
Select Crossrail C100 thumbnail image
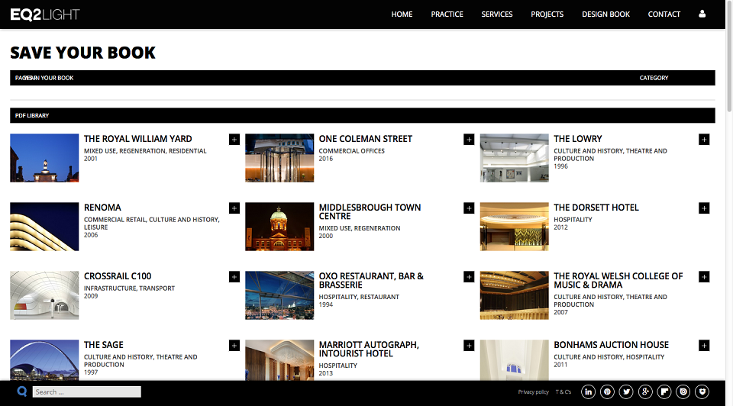(44, 295)
